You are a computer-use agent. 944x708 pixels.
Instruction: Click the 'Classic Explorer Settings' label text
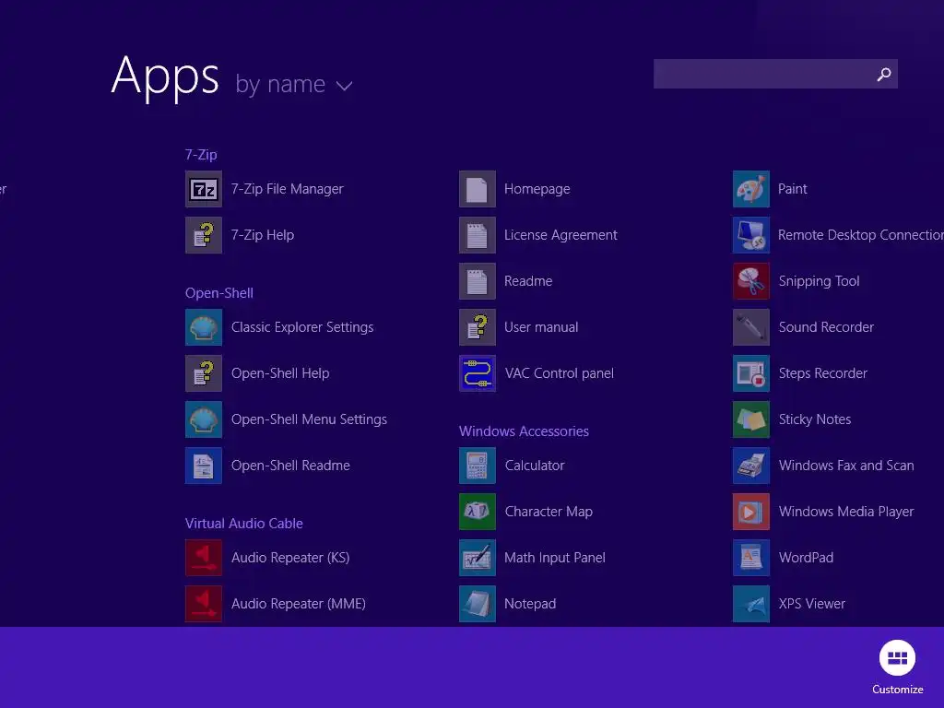302,327
